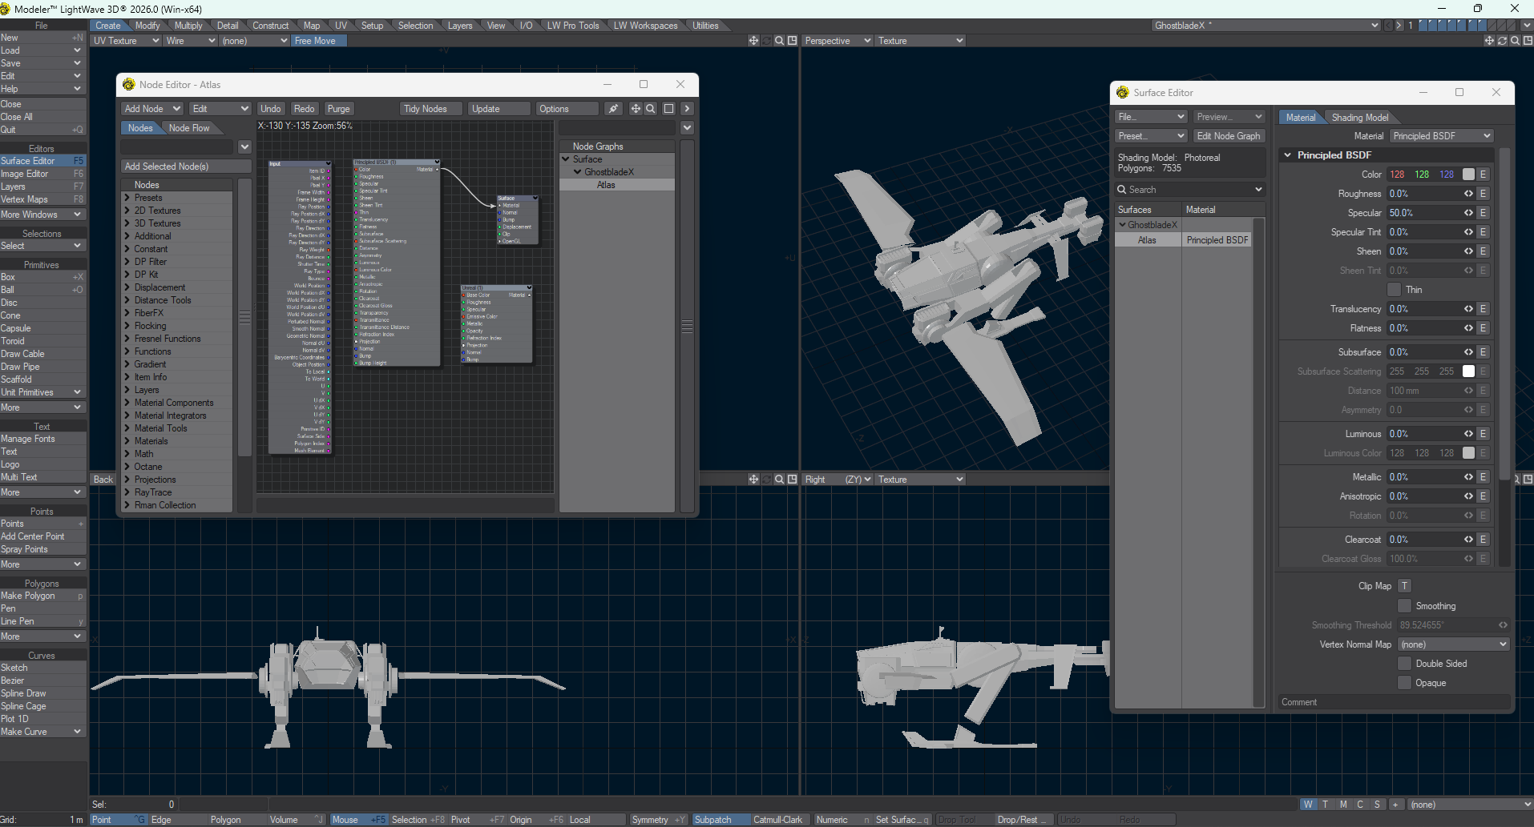The width and height of the screenshot is (1534, 827).
Task: Click the T texture map mode button
Action: coord(1325,805)
